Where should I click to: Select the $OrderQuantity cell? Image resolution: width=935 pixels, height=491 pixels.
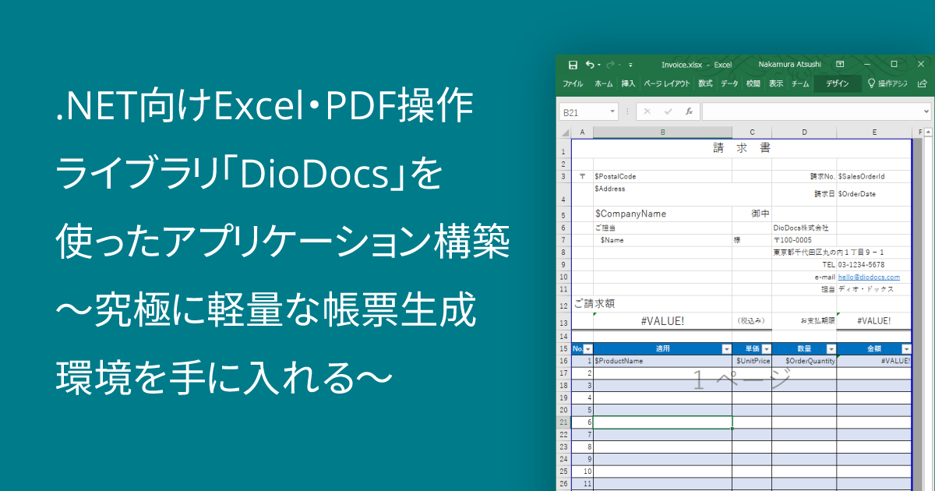(x=804, y=361)
